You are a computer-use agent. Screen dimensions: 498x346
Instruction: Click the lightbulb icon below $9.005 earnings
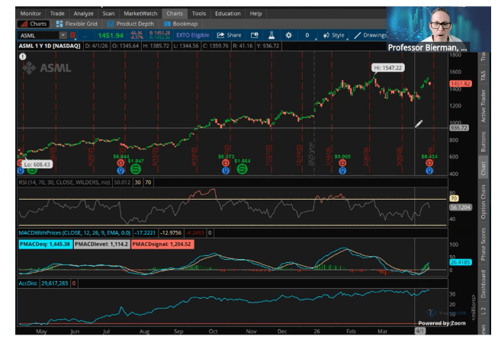(x=342, y=171)
